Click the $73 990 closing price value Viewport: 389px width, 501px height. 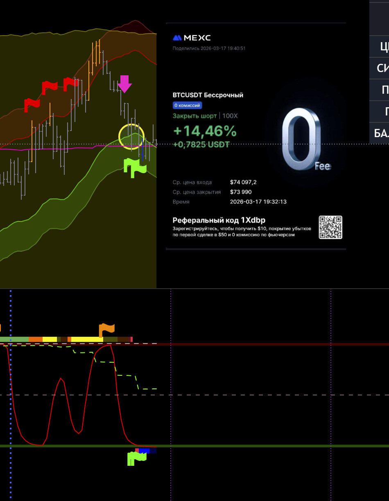[x=241, y=192]
